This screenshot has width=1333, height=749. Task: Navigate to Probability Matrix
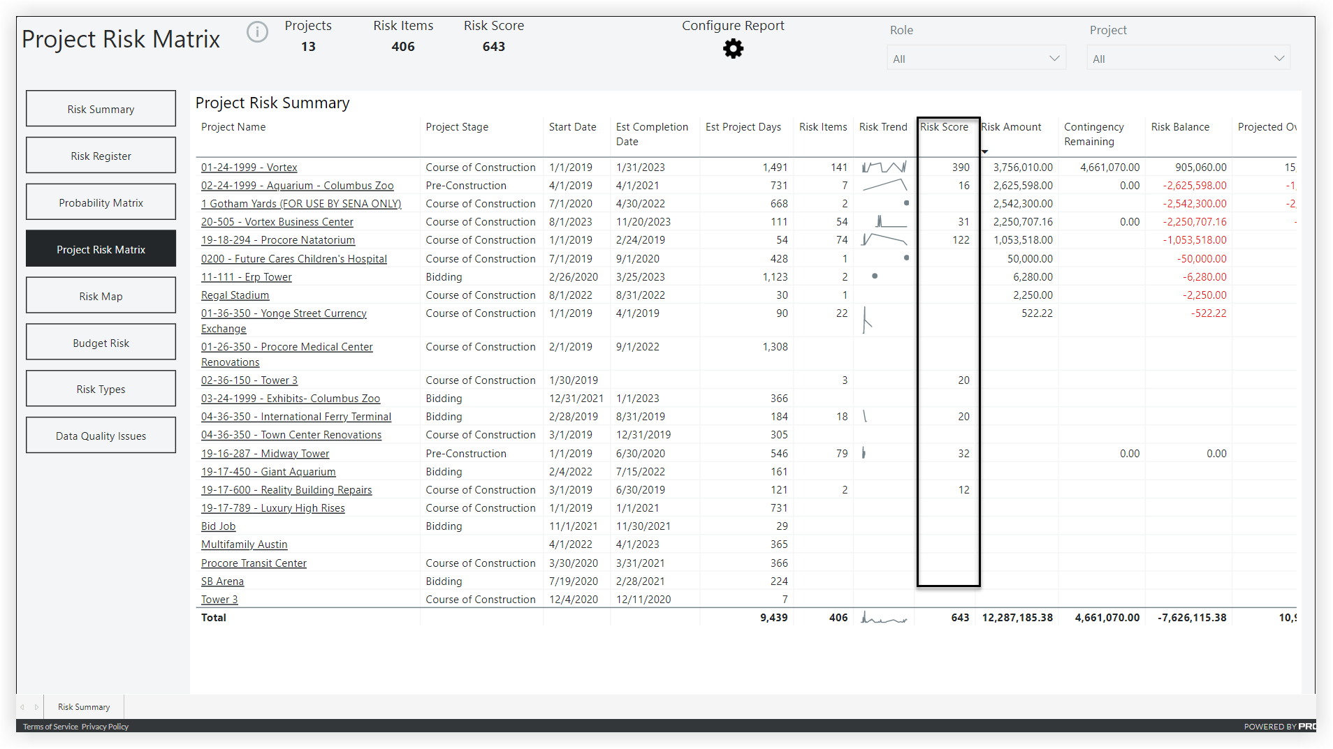(x=101, y=202)
